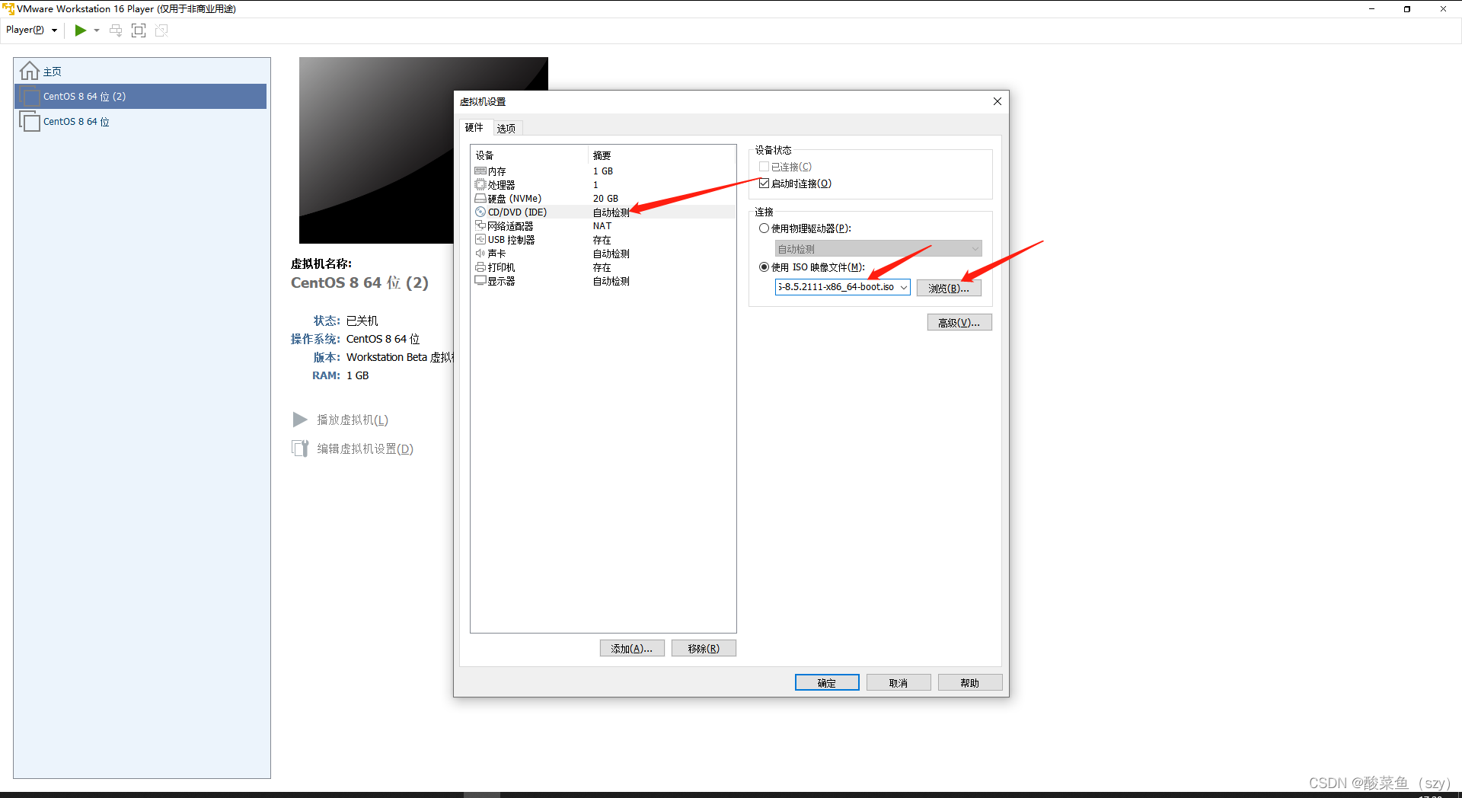Select the 打印机 printer icon
1462x798 pixels.
[x=480, y=267]
